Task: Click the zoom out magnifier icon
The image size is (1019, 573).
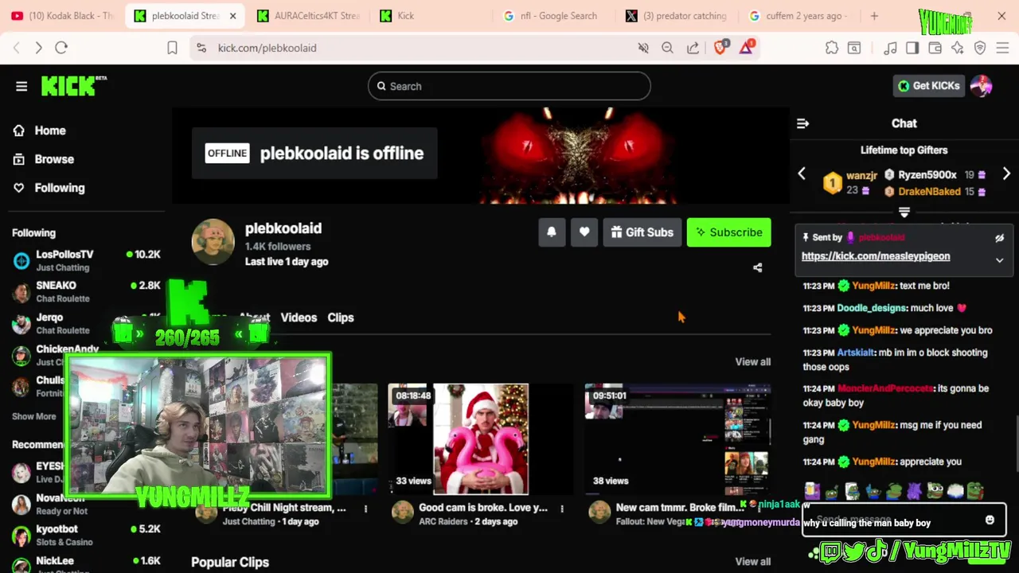Action: coord(668,48)
